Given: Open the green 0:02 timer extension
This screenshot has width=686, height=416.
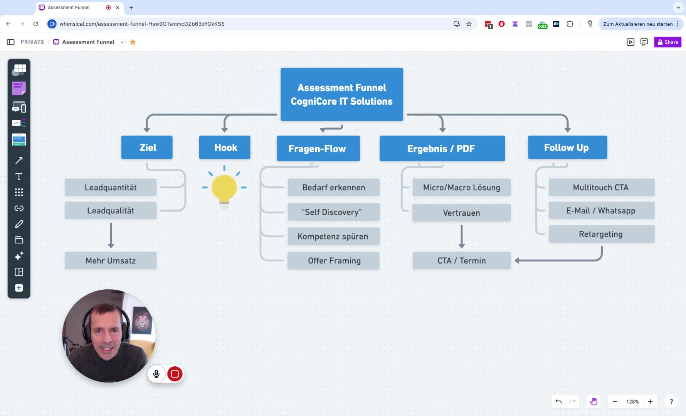Looking at the screenshot, I should pyautogui.click(x=542, y=25).
